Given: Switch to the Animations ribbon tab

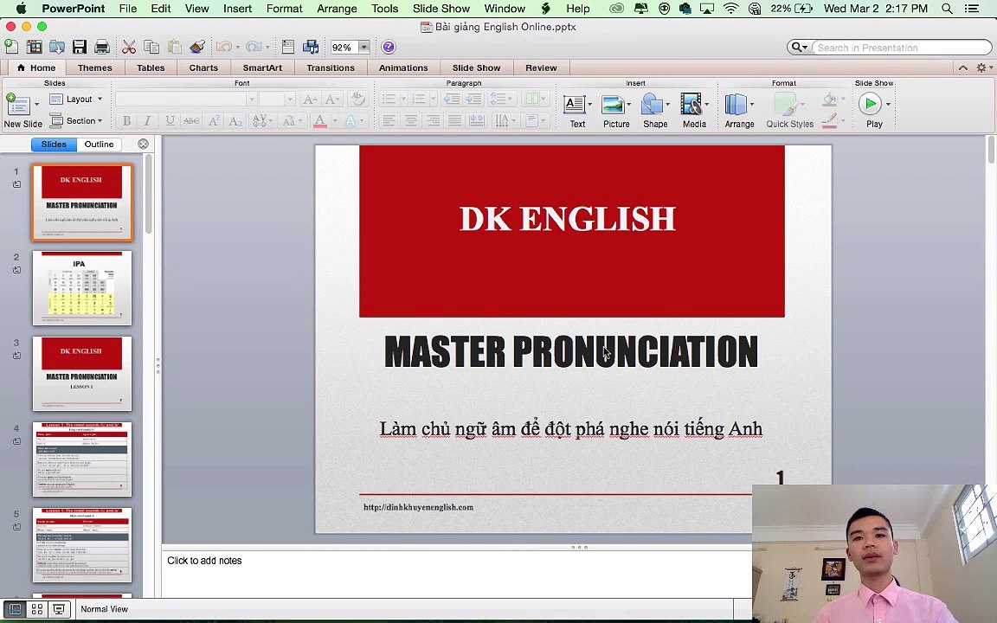Looking at the screenshot, I should 403,67.
